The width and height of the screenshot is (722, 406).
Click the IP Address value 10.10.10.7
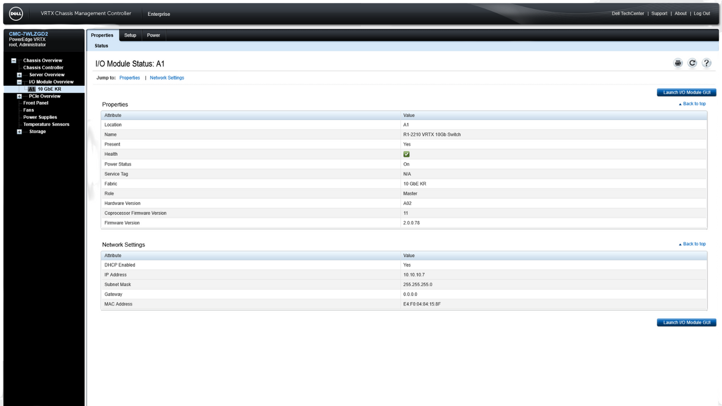point(414,275)
